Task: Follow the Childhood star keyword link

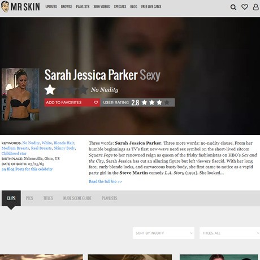Action: 14,153
